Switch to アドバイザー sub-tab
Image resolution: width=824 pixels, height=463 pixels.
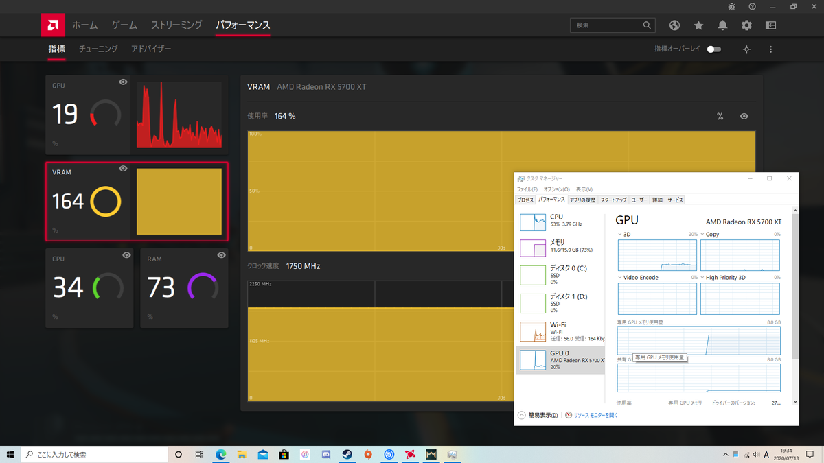tap(151, 49)
